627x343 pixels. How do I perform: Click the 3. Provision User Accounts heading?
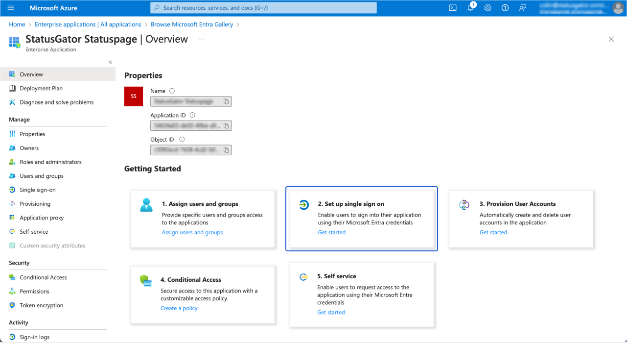(x=518, y=204)
